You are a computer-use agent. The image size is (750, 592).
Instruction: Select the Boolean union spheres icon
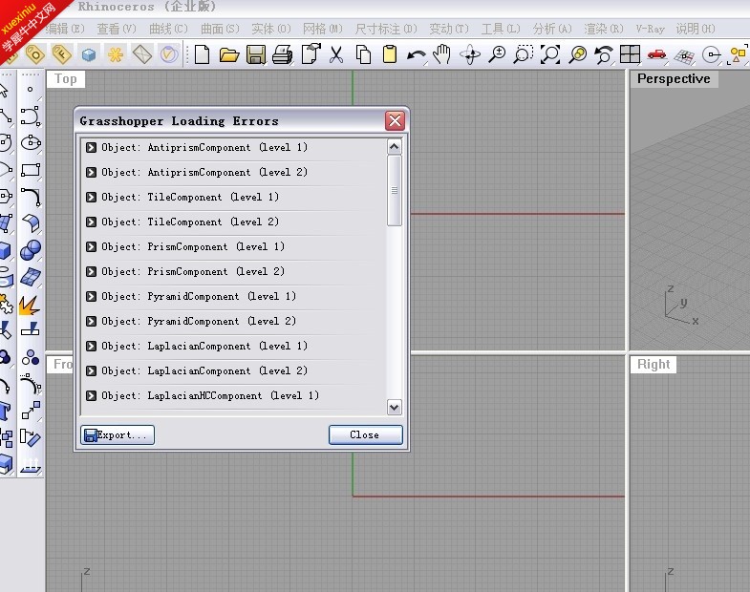point(31,249)
